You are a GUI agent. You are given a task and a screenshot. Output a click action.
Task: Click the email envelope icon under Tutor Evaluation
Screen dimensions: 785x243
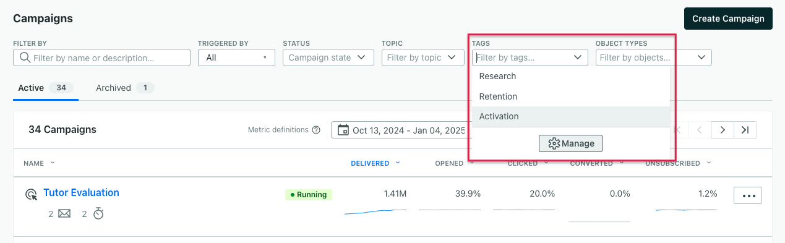click(x=64, y=213)
